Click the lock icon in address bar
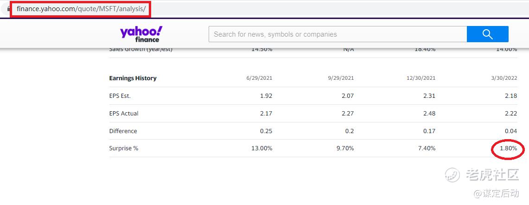529x205 pixels. click(x=8, y=9)
